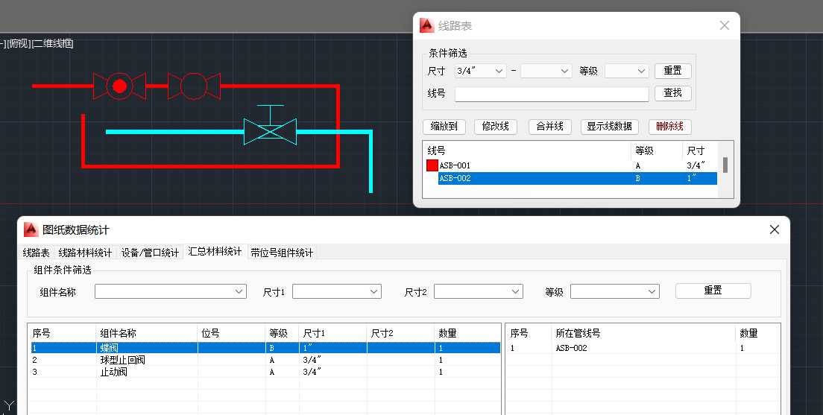Click AutoCAD logo in 图纸数据统计 title bar

31,229
